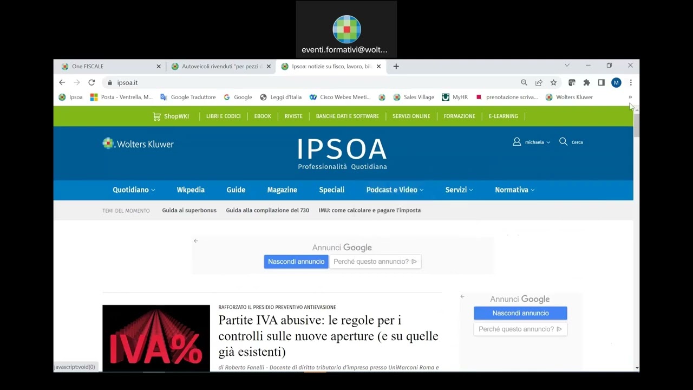The image size is (693, 390).
Task: Click Nascondi annuncio in the sidebar ad
Action: point(520,313)
